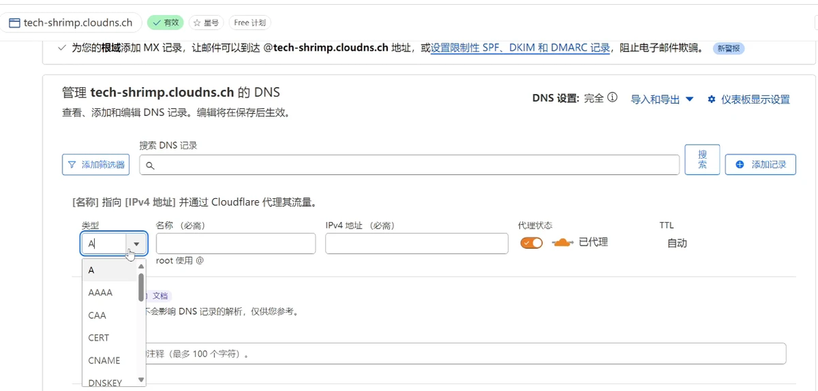Choose CAA from the type list
This screenshot has height=391, width=818.
point(110,315)
